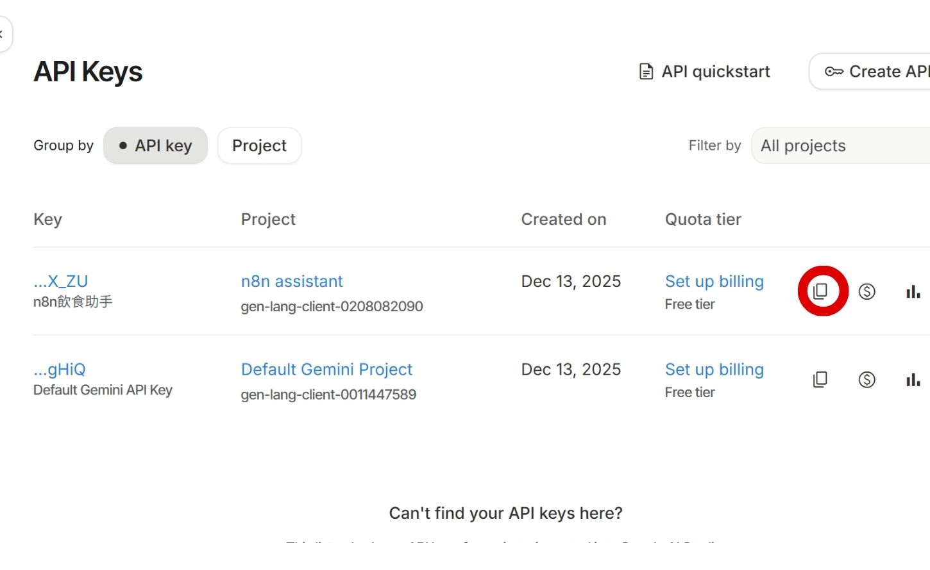This screenshot has width=930, height=570.
Task: Collapse the side panel chevron
Action: (2, 34)
